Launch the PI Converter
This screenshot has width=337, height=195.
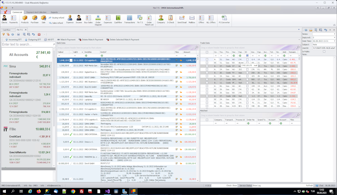224,19
